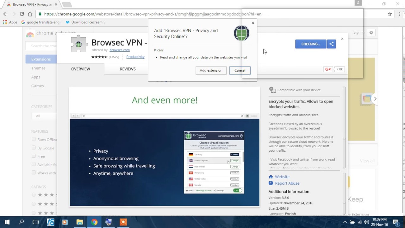The height and width of the screenshot is (228, 405).
Task: Select Extensions in the store sidebar
Action: (x=41, y=59)
